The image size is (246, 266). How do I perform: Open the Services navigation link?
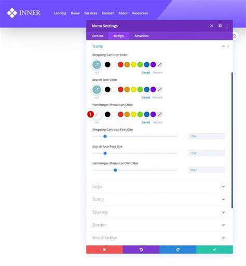point(91,13)
